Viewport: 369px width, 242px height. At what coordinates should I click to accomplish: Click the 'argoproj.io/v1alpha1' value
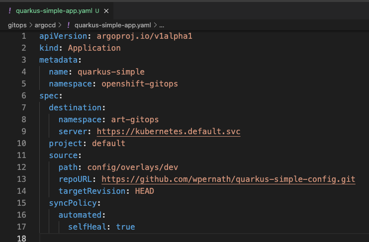click(x=145, y=36)
